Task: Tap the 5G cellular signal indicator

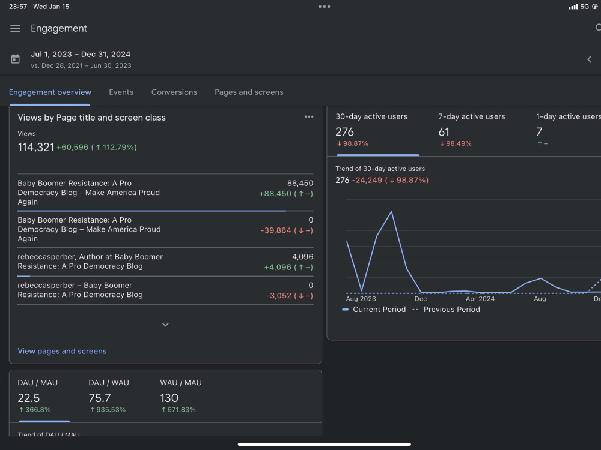Action: point(579,7)
